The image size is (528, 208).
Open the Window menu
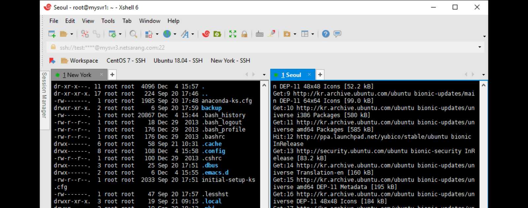click(x=149, y=21)
